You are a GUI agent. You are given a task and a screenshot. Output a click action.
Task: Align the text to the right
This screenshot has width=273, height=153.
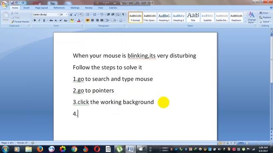pyautogui.click(x=97, y=20)
